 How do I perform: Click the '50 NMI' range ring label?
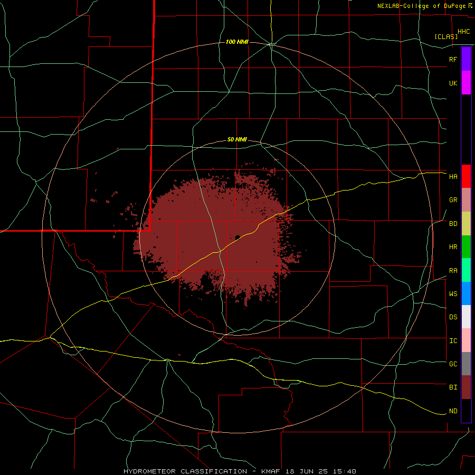point(237,140)
